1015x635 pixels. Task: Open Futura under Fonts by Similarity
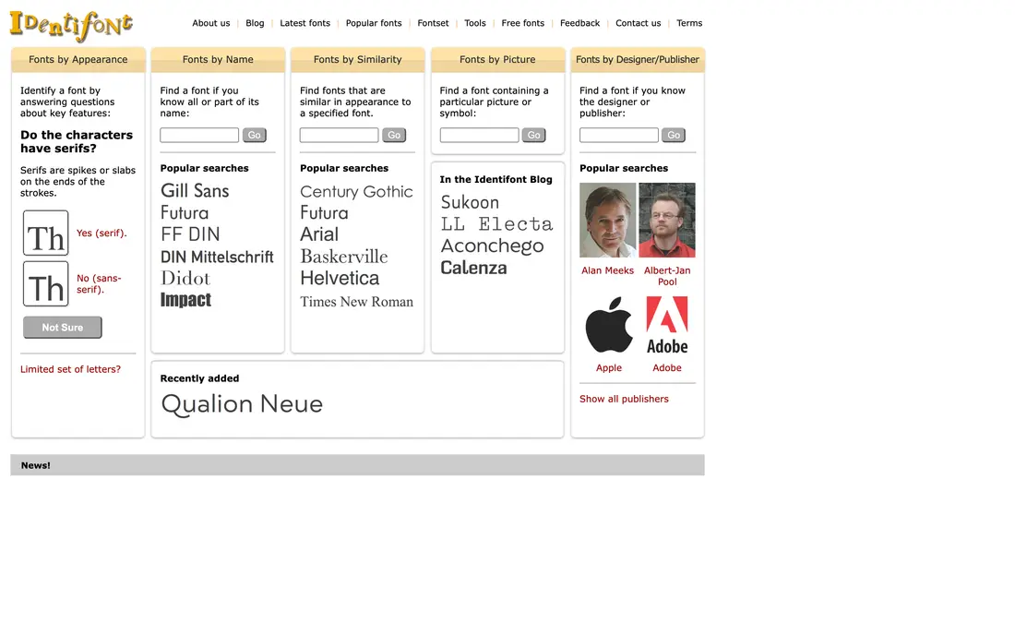[x=324, y=213]
